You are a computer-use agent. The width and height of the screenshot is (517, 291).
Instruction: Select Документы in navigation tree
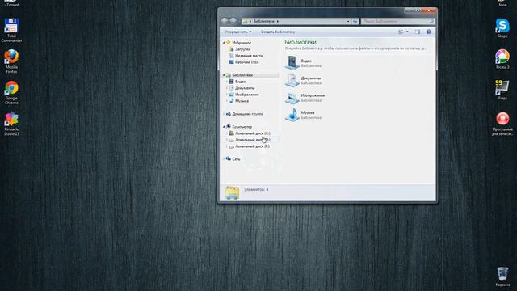coord(245,88)
